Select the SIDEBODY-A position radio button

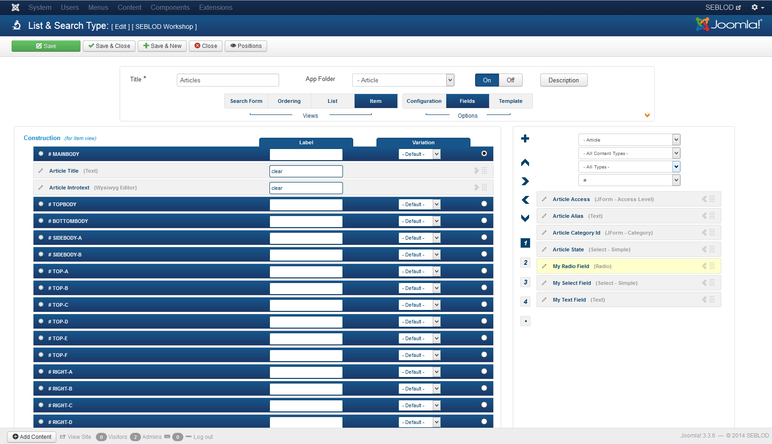click(x=484, y=237)
